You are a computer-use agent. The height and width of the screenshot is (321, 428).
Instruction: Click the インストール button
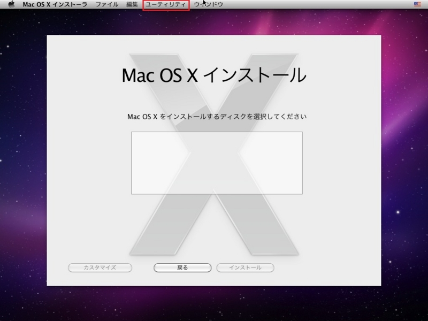245,267
